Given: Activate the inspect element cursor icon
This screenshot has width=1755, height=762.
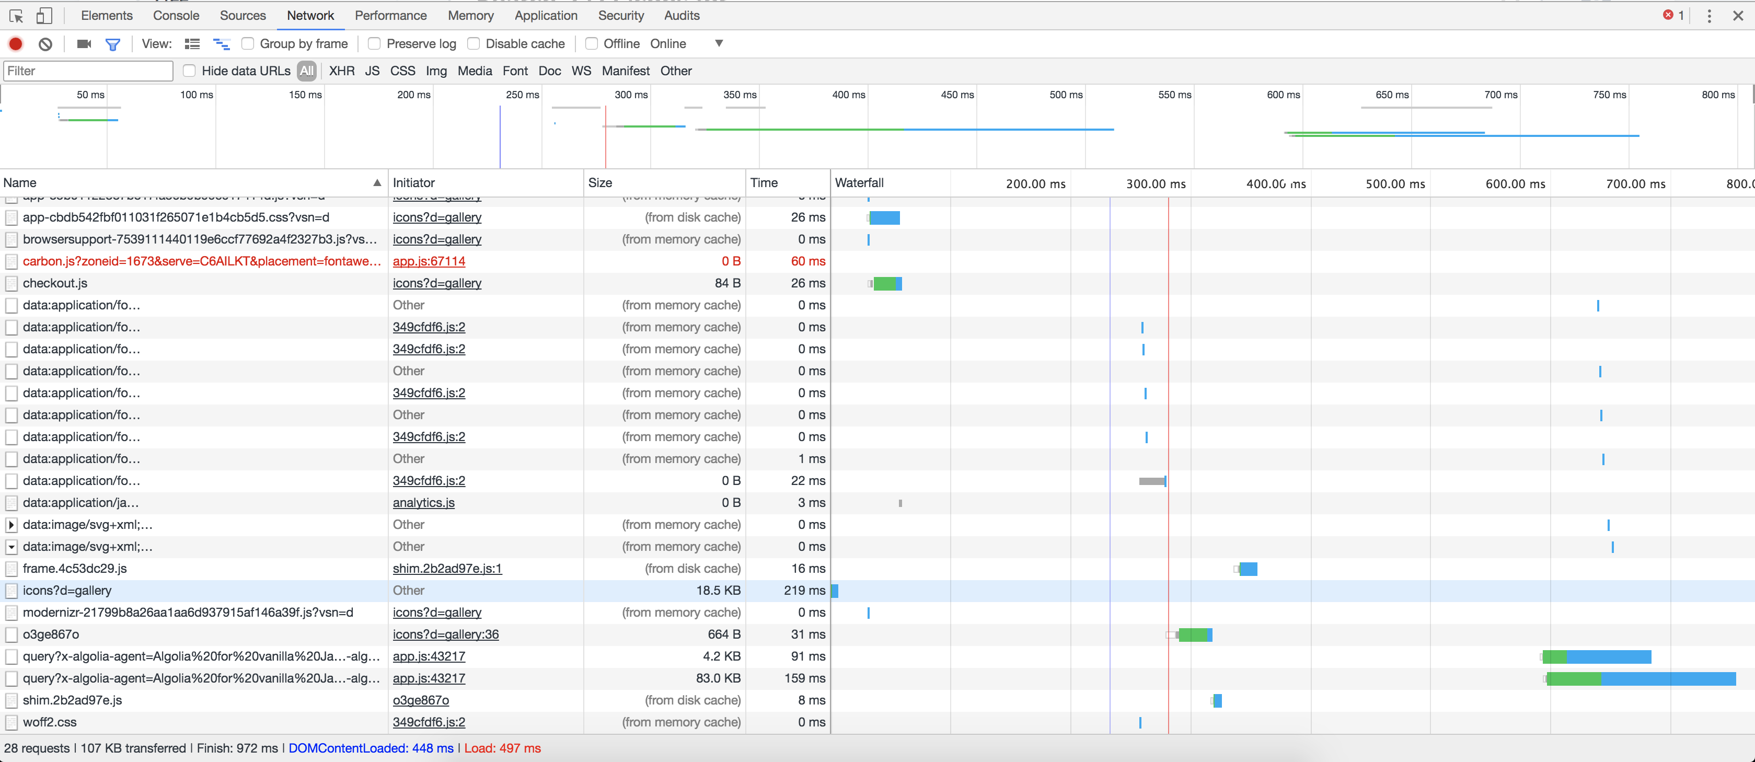Looking at the screenshot, I should [x=16, y=15].
